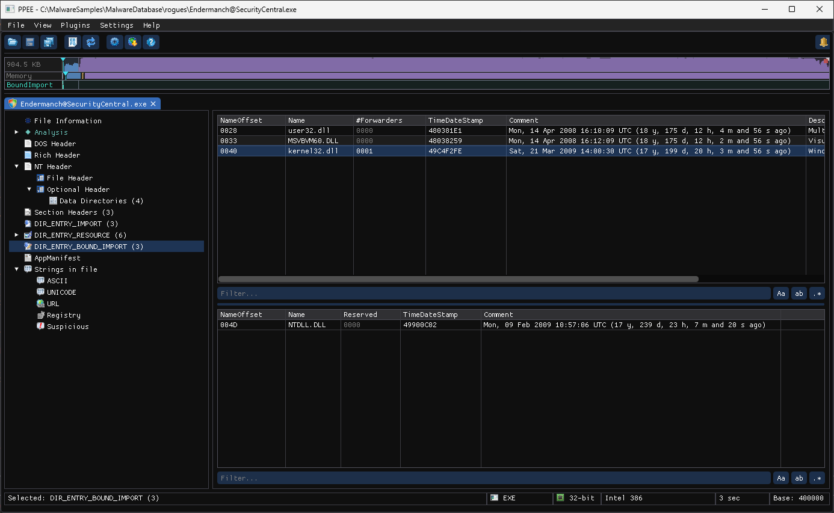Click the upper table horizontal scrollbar

click(459, 279)
